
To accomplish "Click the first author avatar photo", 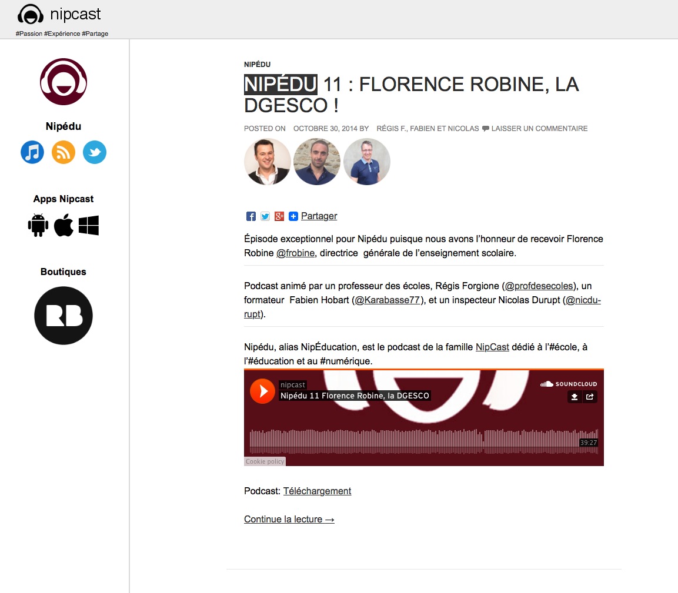I will pyautogui.click(x=268, y=162).
